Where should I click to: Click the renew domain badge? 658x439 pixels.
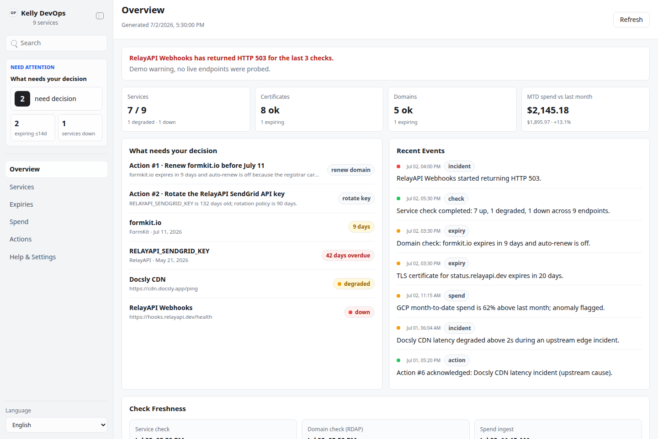click(351, 170)
